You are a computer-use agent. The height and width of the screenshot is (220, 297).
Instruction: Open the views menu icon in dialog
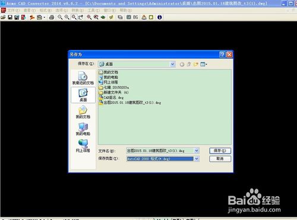coord(204,64)
